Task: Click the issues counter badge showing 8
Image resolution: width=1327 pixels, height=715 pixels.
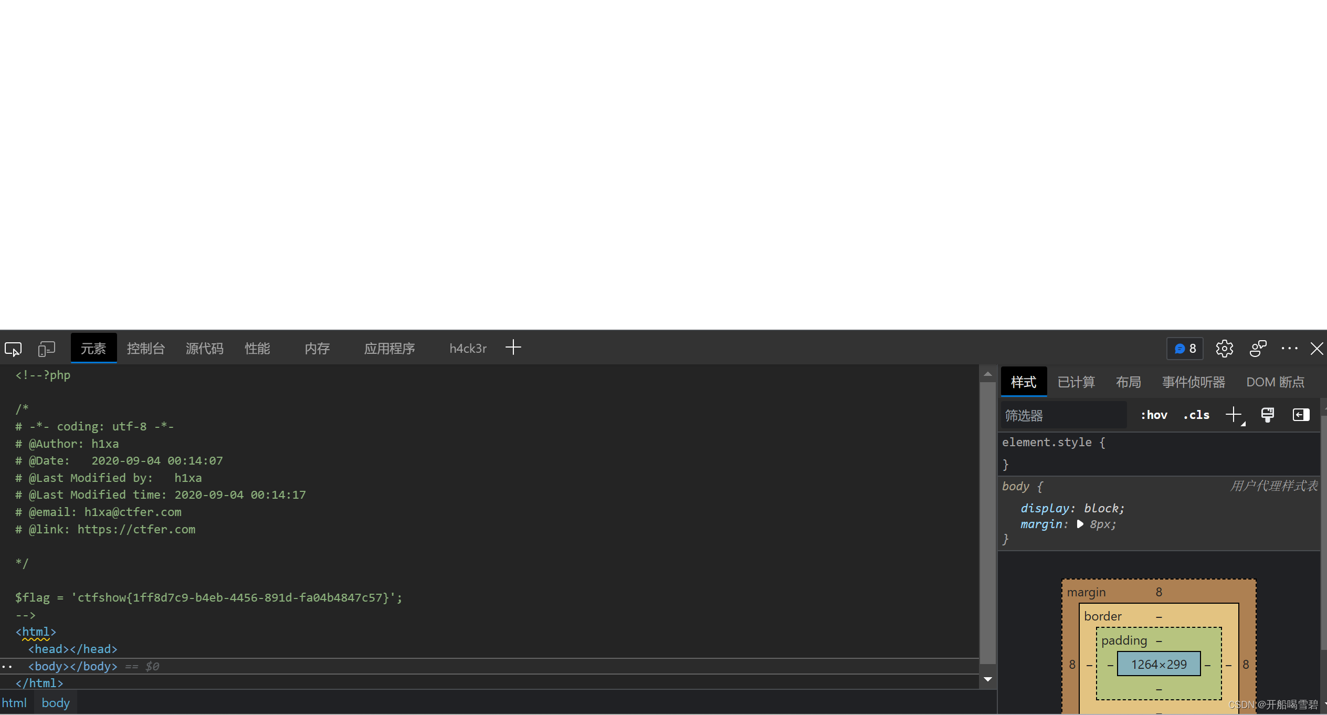Action: 1185,349
